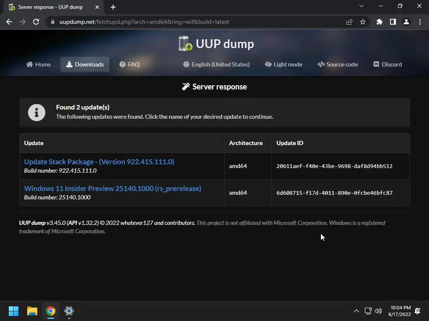Open the Chrome extensions puzzle icon
This screenshot has height=321, width=429.
379,22
